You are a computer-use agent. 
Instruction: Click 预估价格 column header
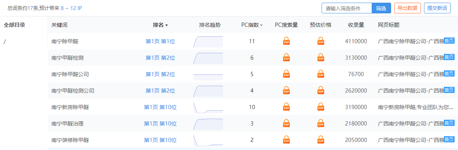click(x=321, y=25)
